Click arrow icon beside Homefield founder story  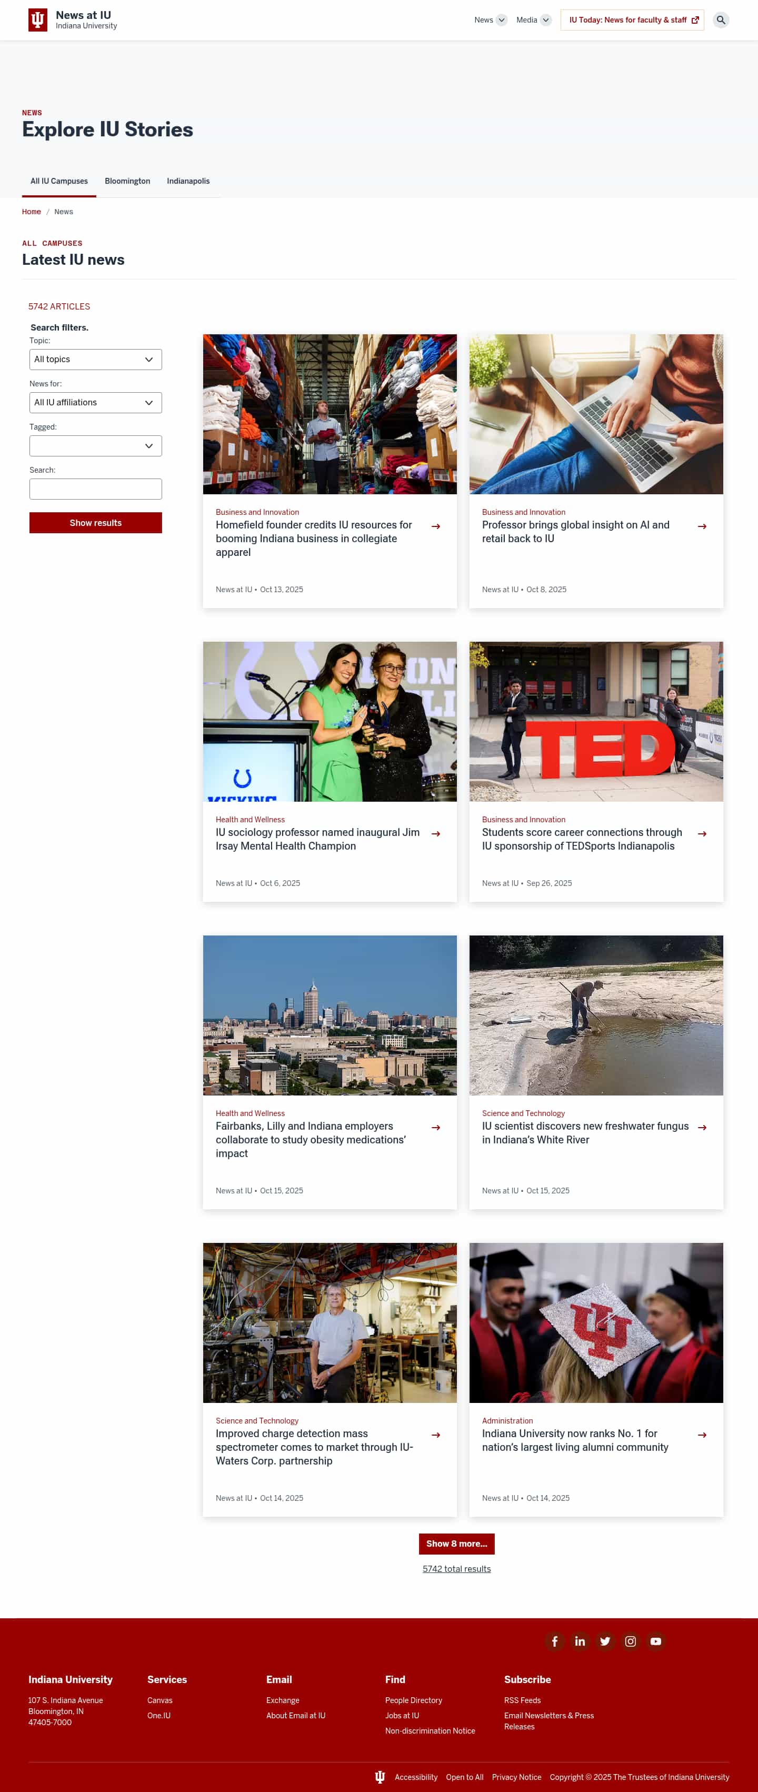435,526
